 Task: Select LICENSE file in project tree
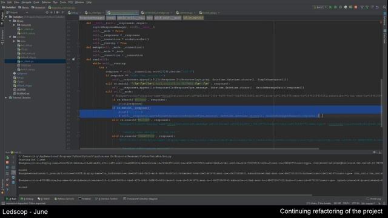pyautogui.click(x=21, y=90)
